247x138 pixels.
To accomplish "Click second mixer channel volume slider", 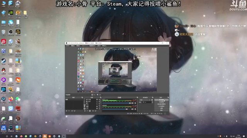I will click(x=117, y=109).
